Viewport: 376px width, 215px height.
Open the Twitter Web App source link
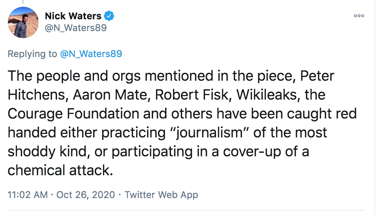161,195
